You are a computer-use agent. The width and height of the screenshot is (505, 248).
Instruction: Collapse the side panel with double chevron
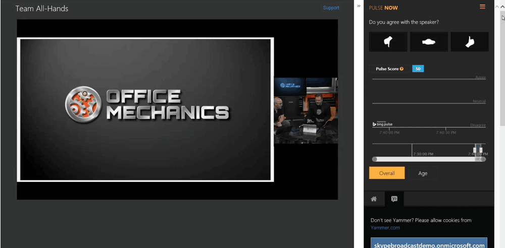point(359,6)
